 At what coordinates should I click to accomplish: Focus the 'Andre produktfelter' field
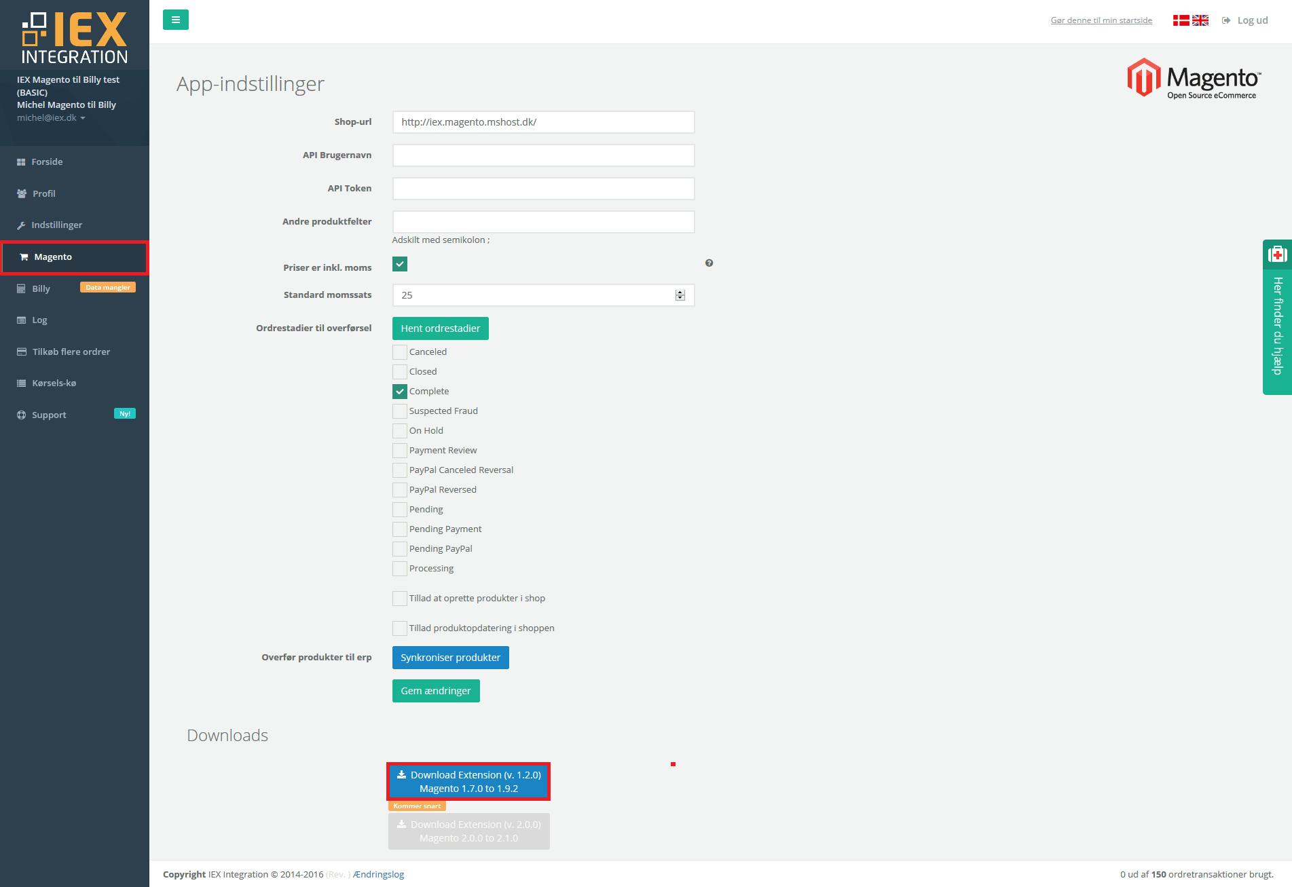[x=543, y=222]
